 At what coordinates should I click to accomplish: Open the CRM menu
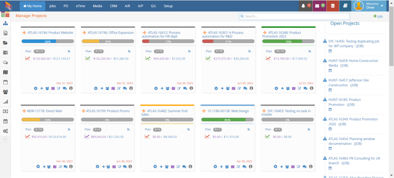[114, 6]
